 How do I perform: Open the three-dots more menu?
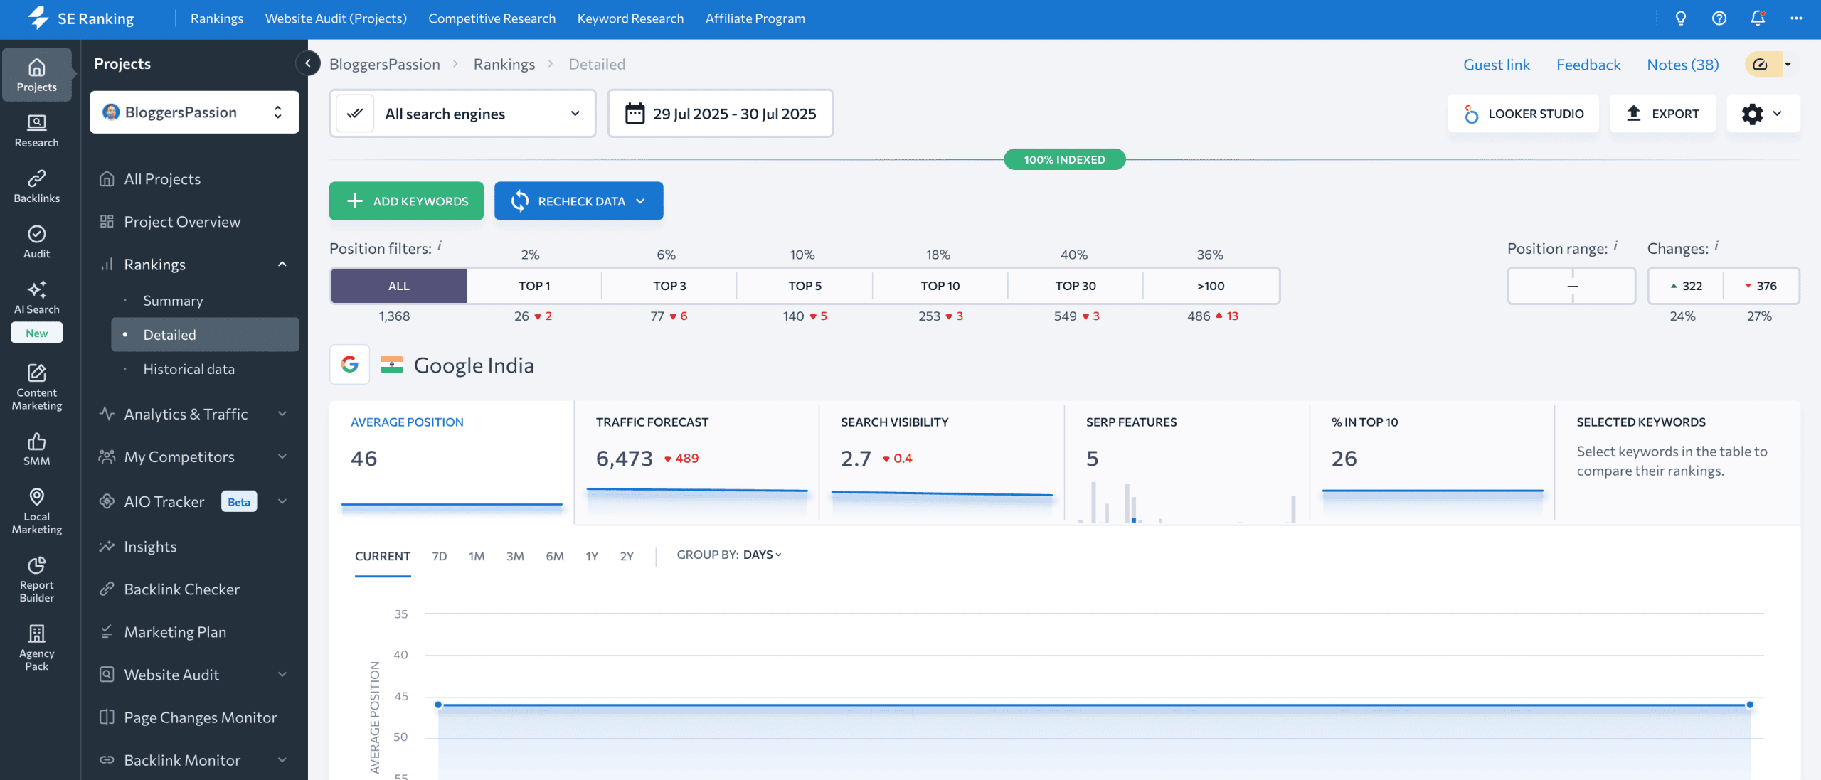click(1796, 18)
